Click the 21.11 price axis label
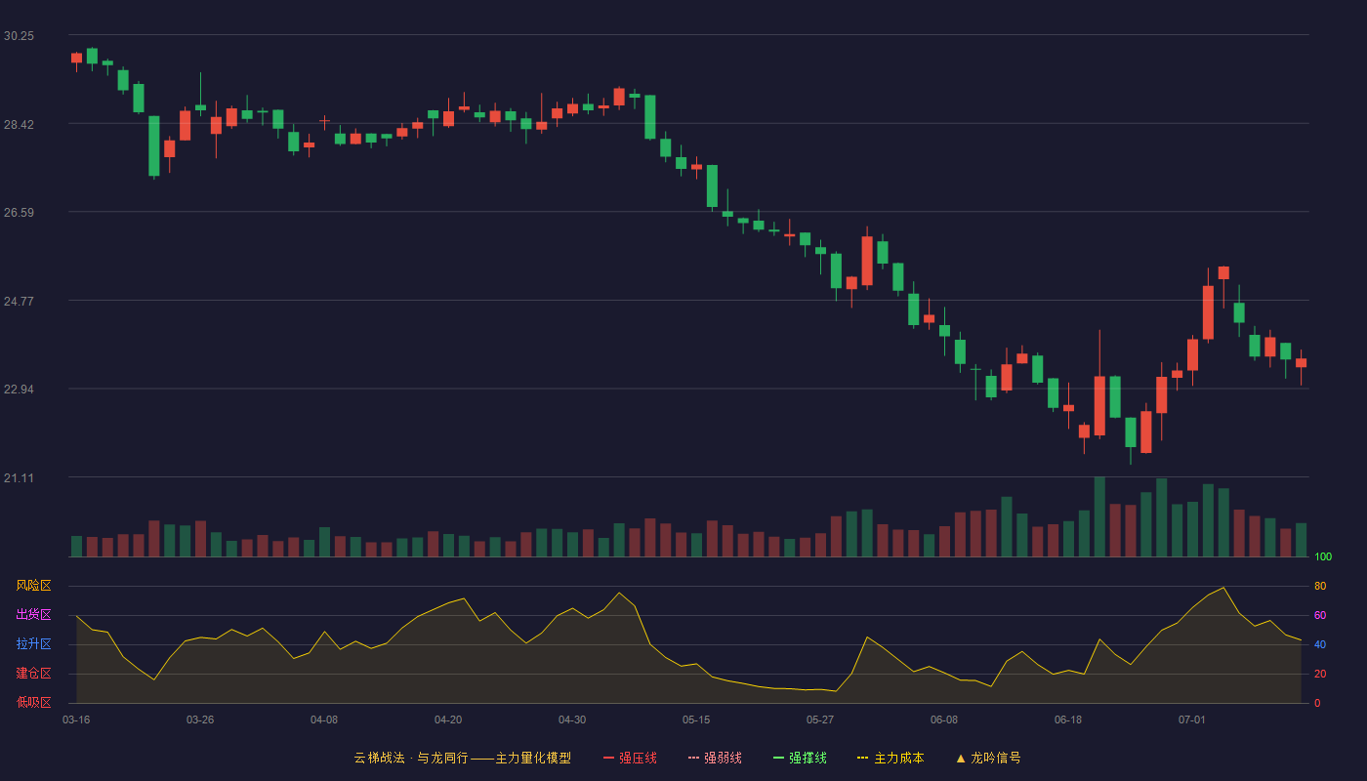The width and height of the screenshot is (1367, 781). tap(19, 477)
